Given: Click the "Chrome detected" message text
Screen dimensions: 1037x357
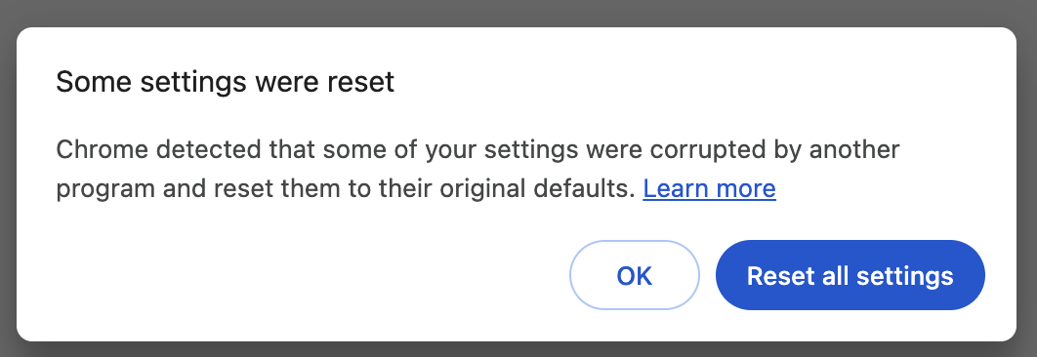Looking at the screenshot, I should (477, 170).
